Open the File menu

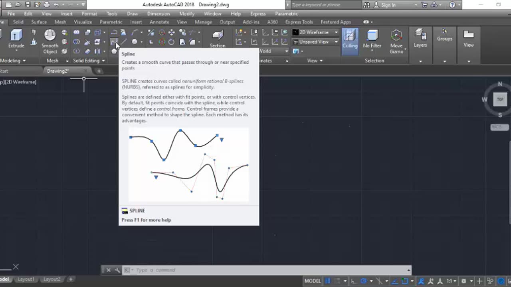click(x=11, y=14)
